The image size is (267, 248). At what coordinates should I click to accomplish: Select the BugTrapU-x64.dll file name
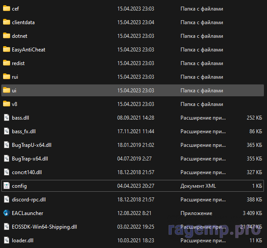pyautogui.click(x=32, y=145)
